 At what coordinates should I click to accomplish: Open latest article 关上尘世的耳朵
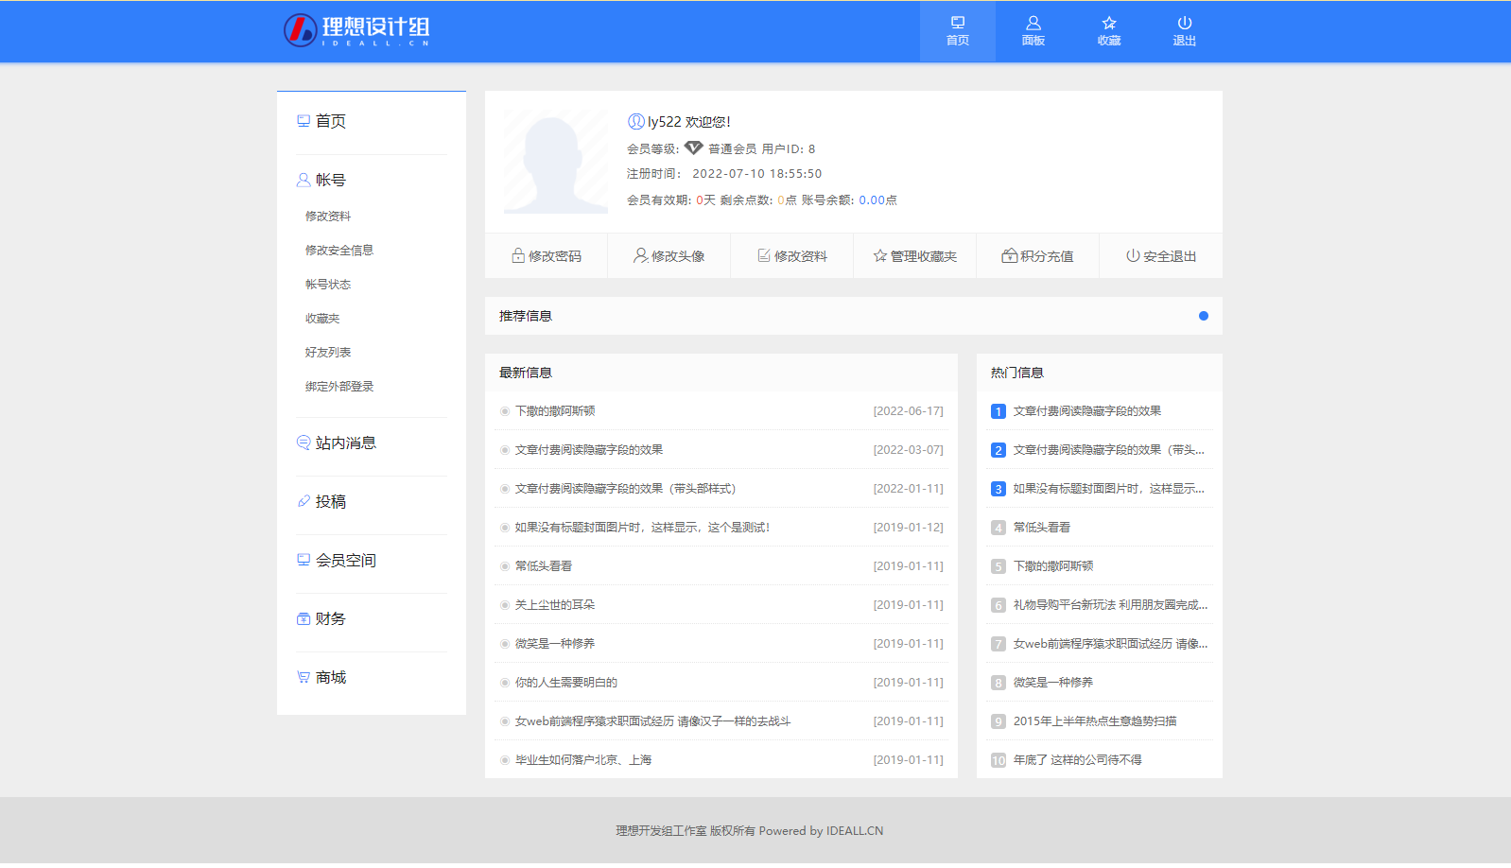point(555,605)
